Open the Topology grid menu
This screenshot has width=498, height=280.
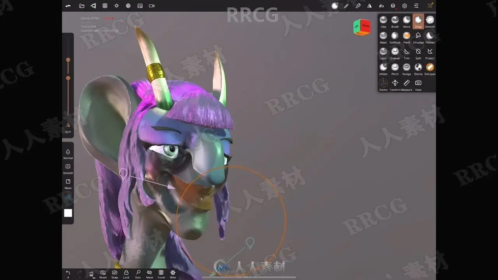click(x=105, y=6)
